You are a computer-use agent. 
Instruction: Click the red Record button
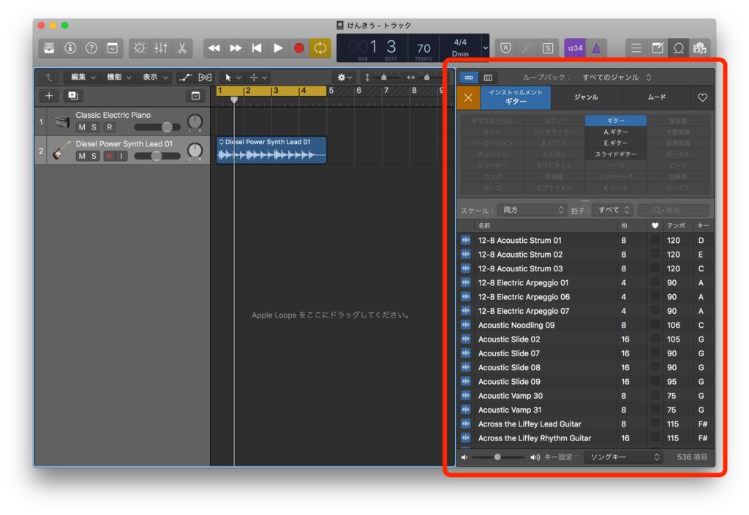[299, 48]
